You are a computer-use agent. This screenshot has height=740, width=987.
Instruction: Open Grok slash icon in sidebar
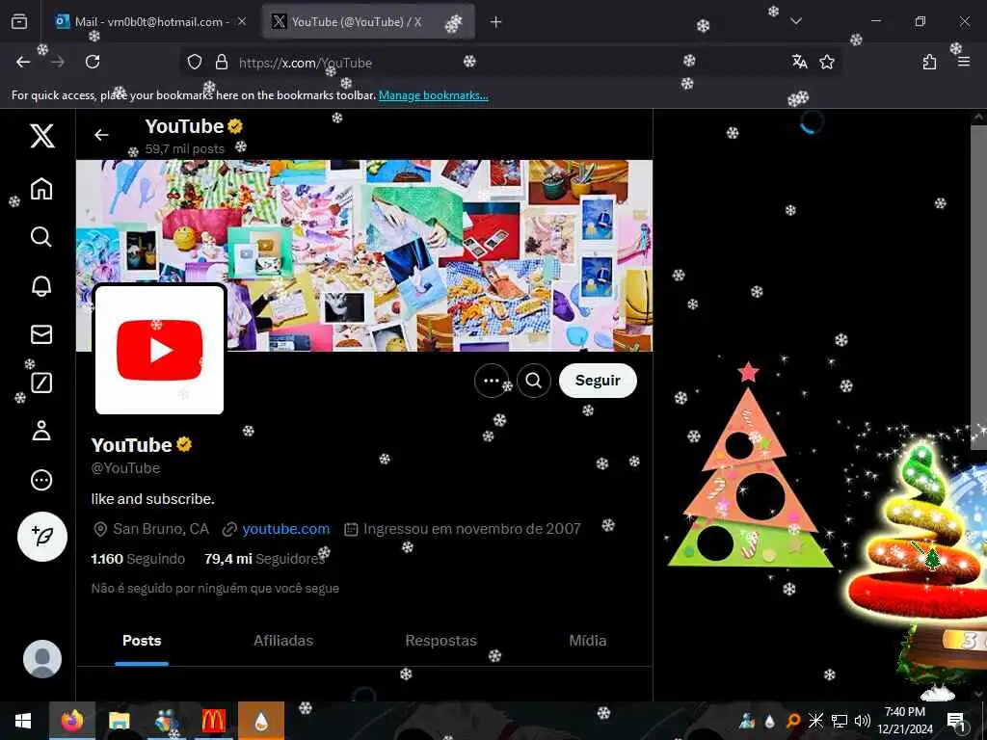(x=41, y=383)
